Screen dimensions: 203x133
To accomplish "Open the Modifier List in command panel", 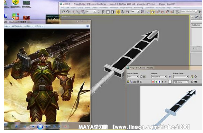I will tap(197, 25).
